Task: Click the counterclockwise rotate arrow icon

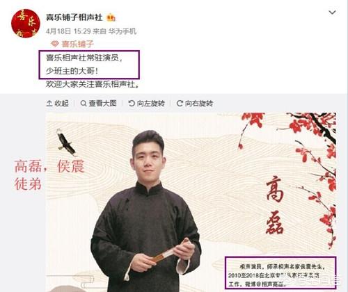Action: pyautogui.click(x=132, y=104)
